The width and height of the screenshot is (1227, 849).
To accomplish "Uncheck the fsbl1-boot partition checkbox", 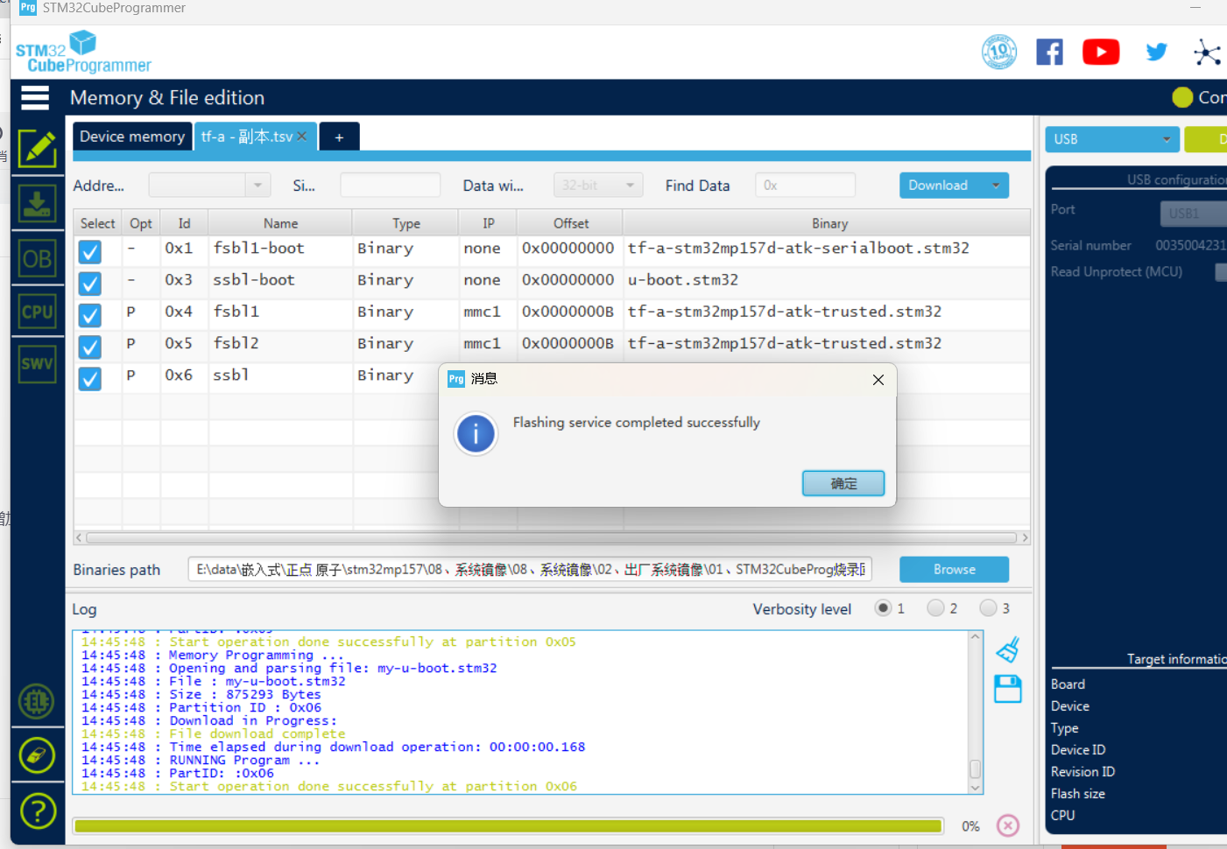I will coord(90,252).
